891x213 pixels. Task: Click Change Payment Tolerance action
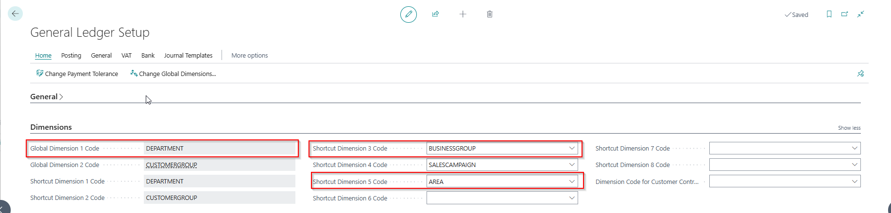pyautogui.click(x=77, y=74)
